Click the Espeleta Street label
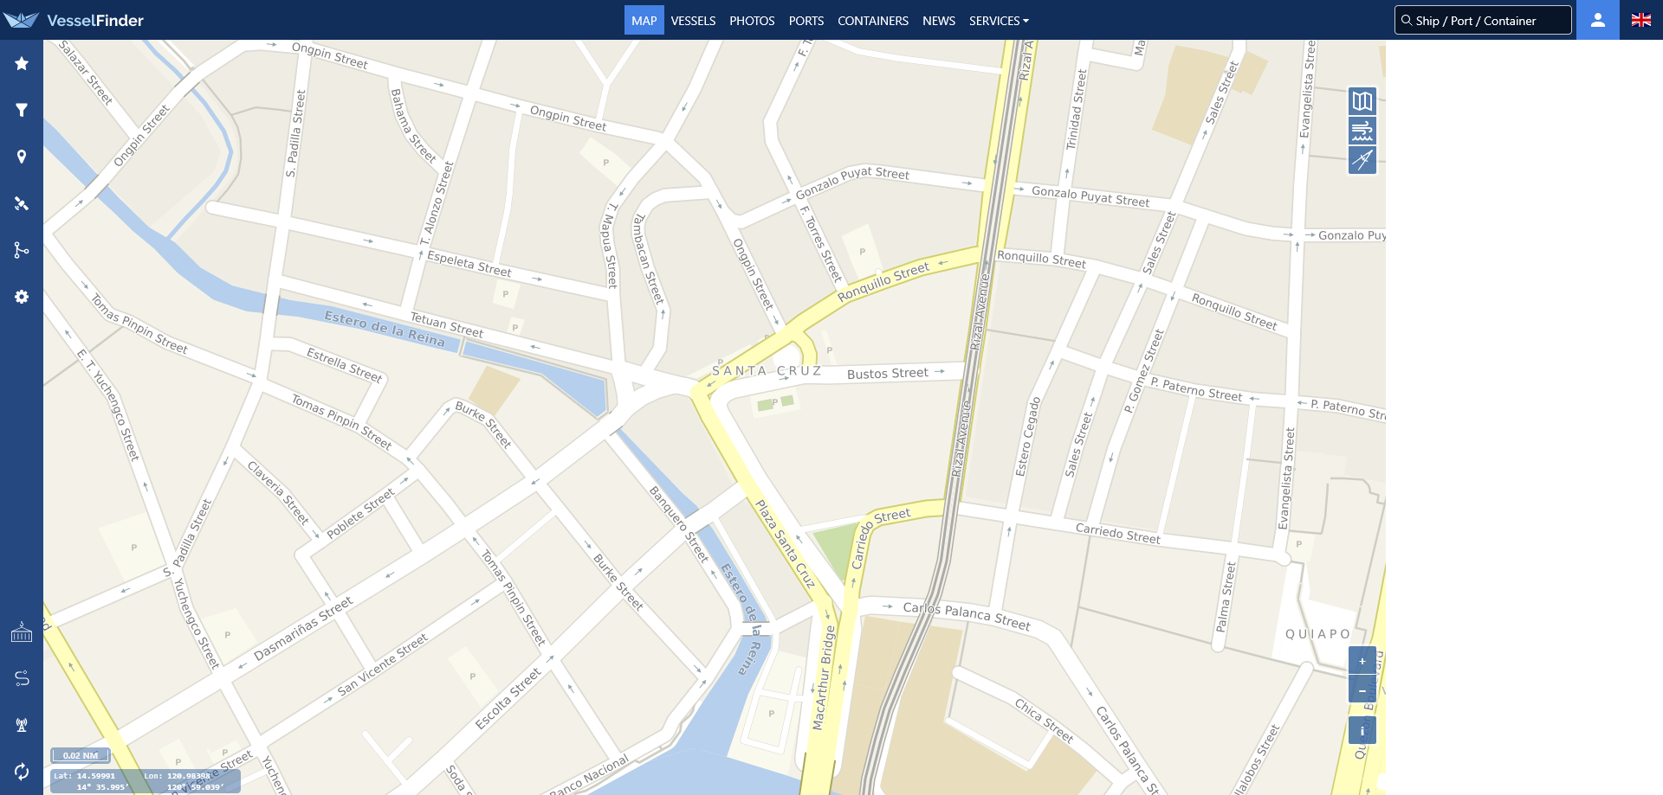 (469, 264)
